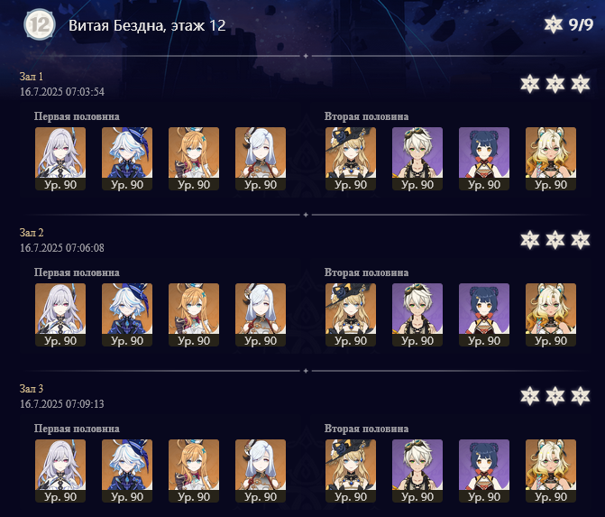Select last star in Зал 2 rating
Image resolution: width=605 pixels, height=517 pixels.
(581, 240)
